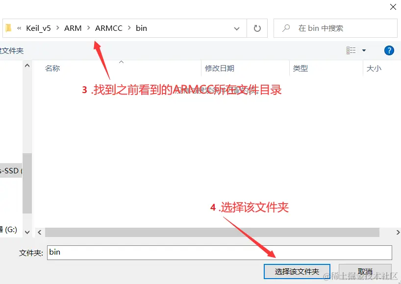Expand the chevron after ARM in the path
The image size is (401, 284).
tap(89, 28)
